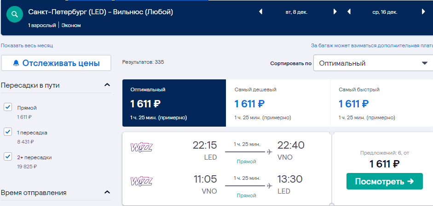The image size is (433, 206).
Task: Collapse the Пересадки в пути section
Action: coord(107,85)
